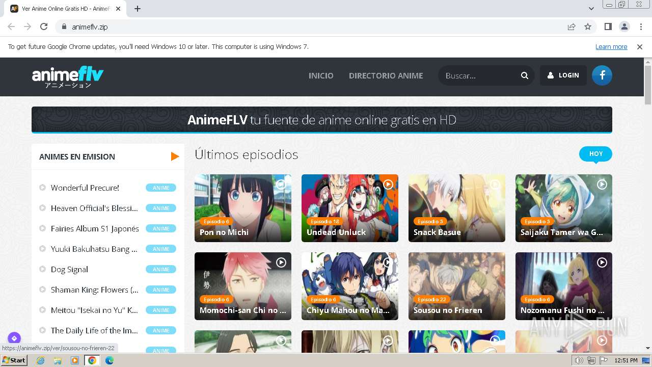Click the search magnifier icon
Image resolution: width=652 pixels, height=367 pixels.
pos(525,75)
